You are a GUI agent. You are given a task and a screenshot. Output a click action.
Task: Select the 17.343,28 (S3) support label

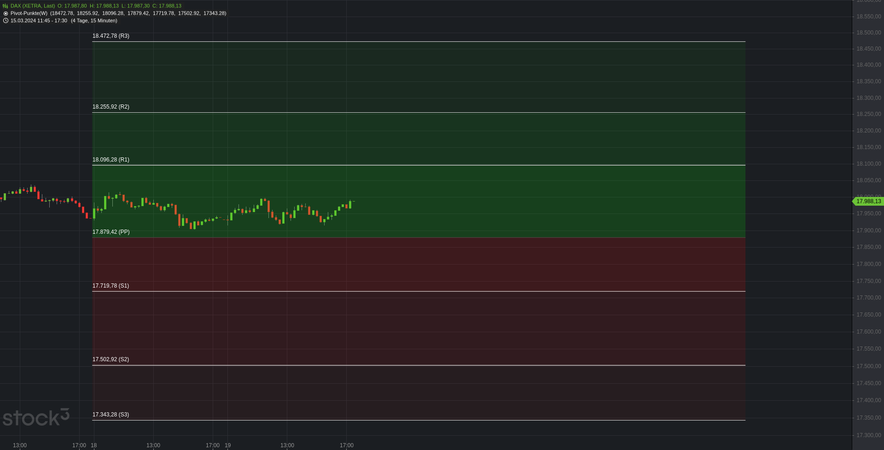[x=110, y=415]
